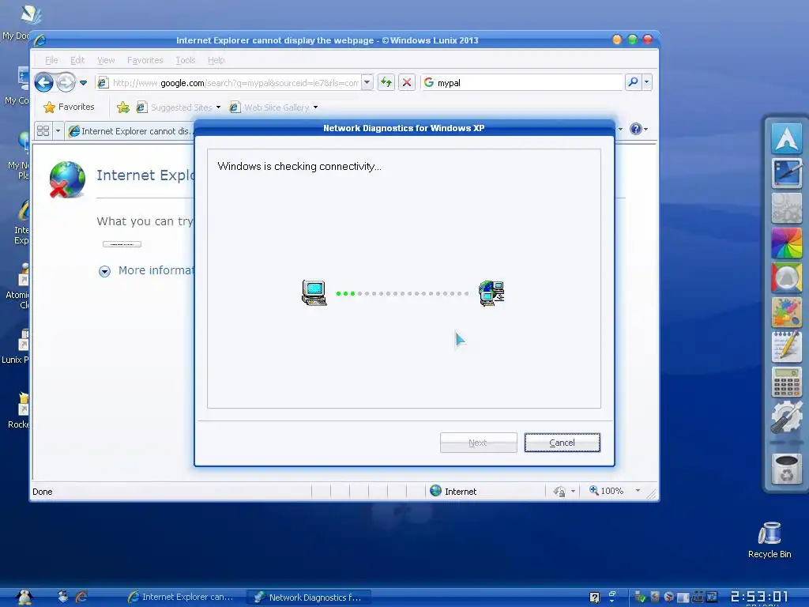809x607 pixels.
Task: Click the Internet Explorer quick launch icon
Action: [81, 598]
